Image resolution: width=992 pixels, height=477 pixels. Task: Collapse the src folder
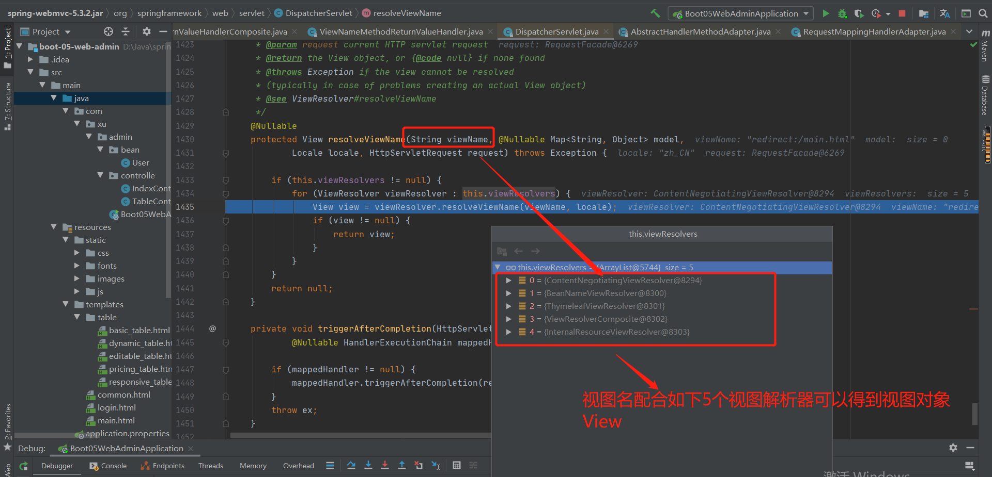[x=30, y=72]
